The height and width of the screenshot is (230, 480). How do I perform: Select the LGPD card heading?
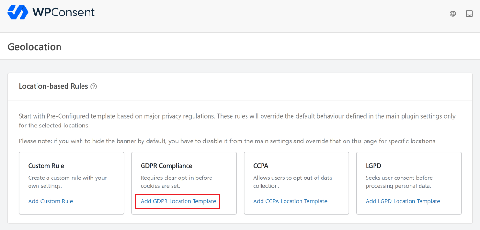point(374,166)
